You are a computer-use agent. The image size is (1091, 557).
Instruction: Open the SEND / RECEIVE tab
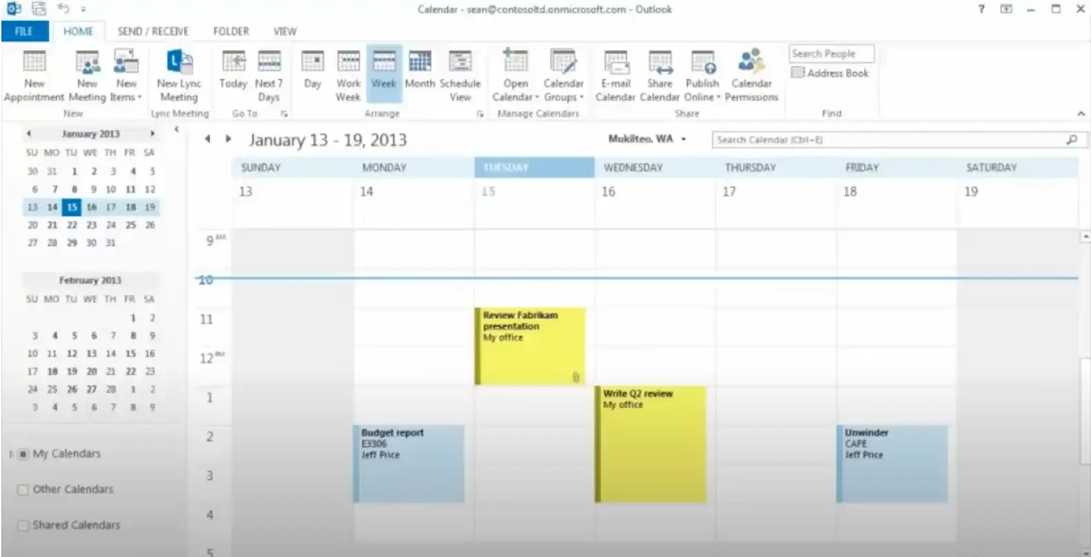pos(153,32)
